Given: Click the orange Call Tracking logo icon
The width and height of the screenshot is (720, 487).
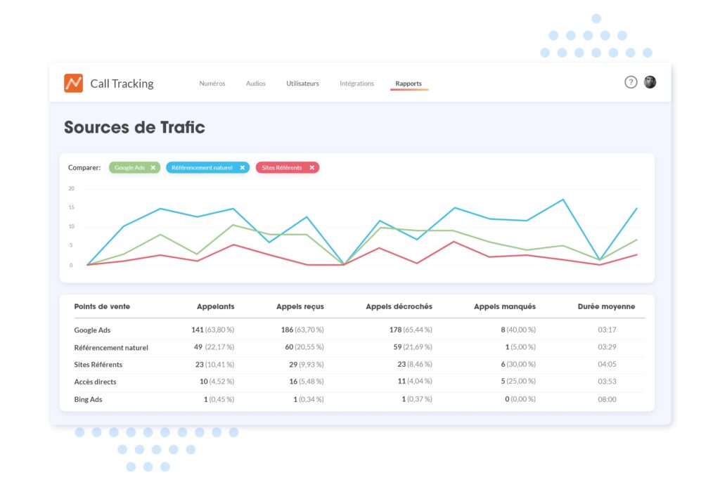Looking at the screenshot, I should (73, 83).
